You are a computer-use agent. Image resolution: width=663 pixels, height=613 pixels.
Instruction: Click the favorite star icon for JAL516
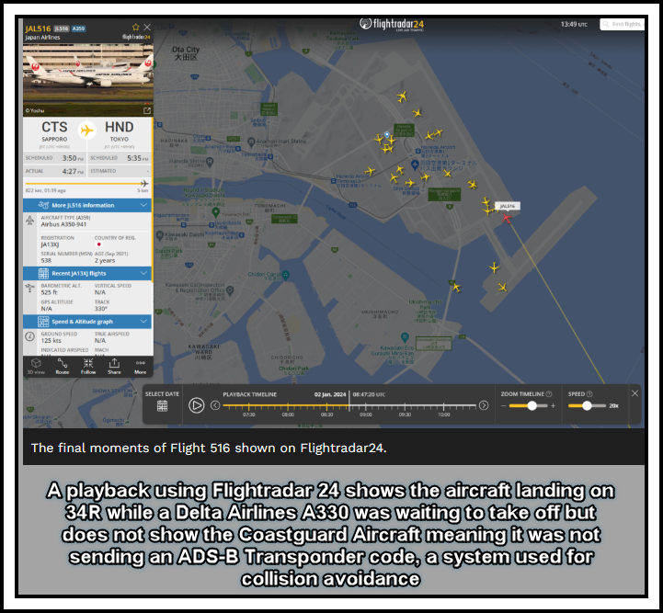[x=136, y=27]
